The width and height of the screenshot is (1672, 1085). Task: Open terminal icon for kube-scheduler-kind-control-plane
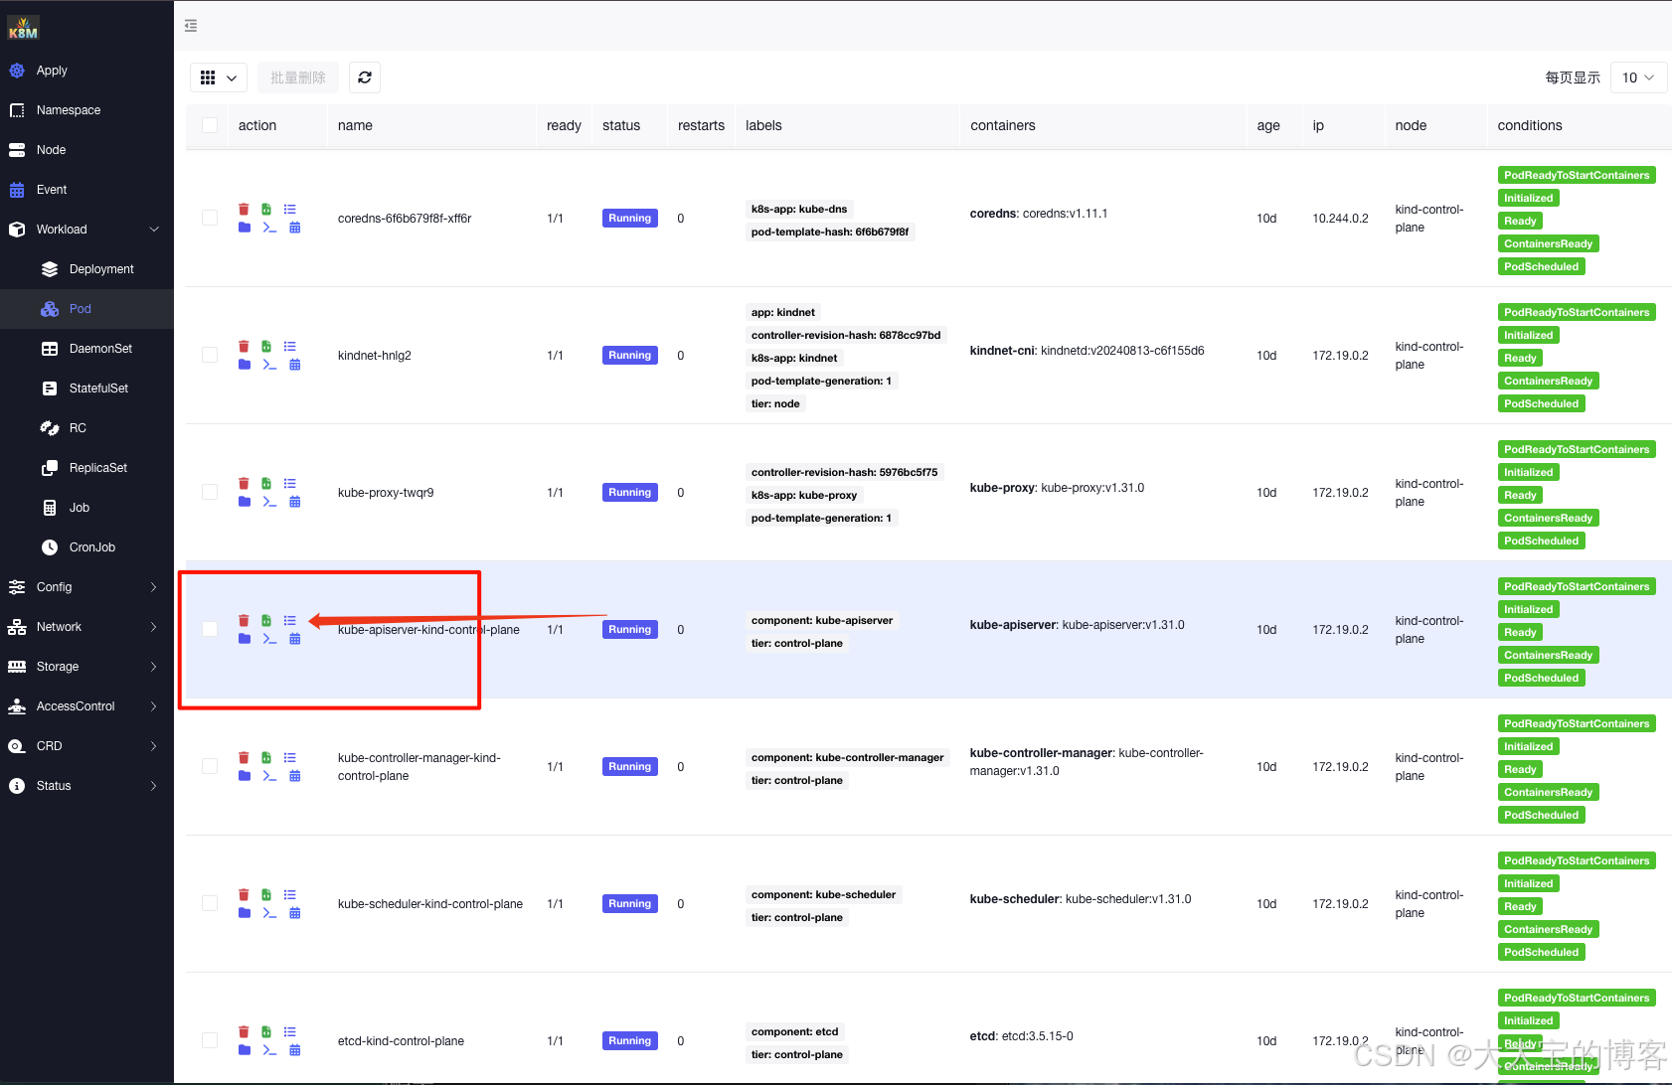tap(269, 913)
